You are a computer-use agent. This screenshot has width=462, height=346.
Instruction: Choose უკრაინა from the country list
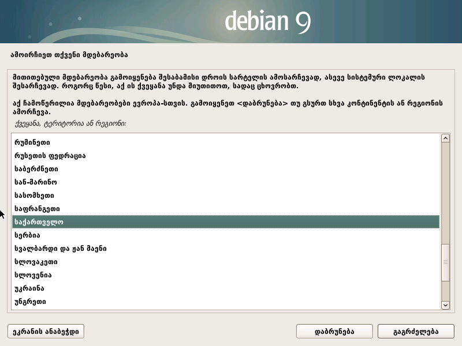(x=226, y=288)
